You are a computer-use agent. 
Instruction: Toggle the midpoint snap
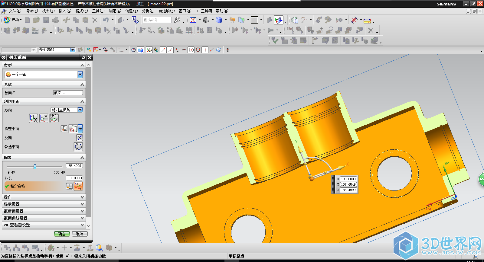click(x=170, y=50)
